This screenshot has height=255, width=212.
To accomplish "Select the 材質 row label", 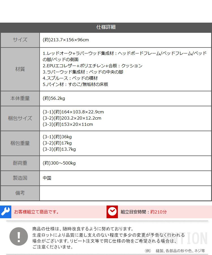I will [20, 69].
